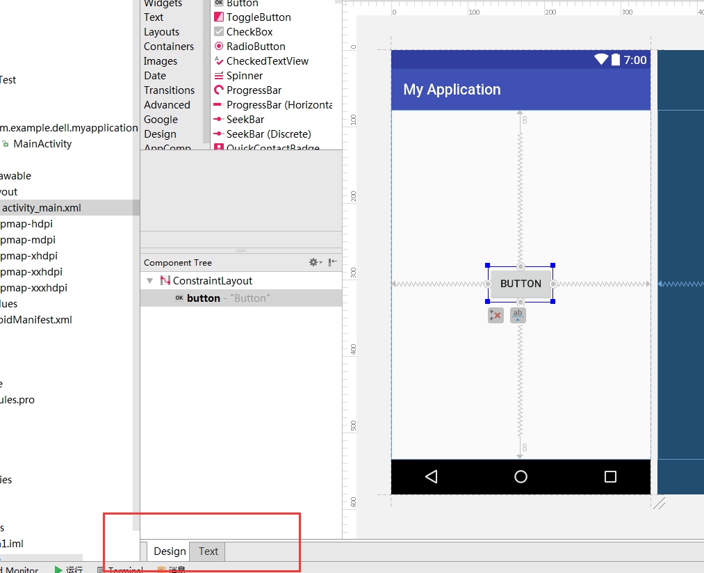Pick Spinner widget from palette
704x573 pixels.
tap(238, 76)
